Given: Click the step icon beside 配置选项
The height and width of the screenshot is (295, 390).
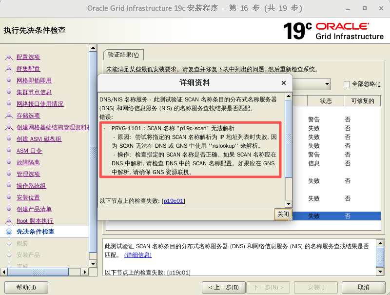Looking at the screenshot, I should click(9, 58).
